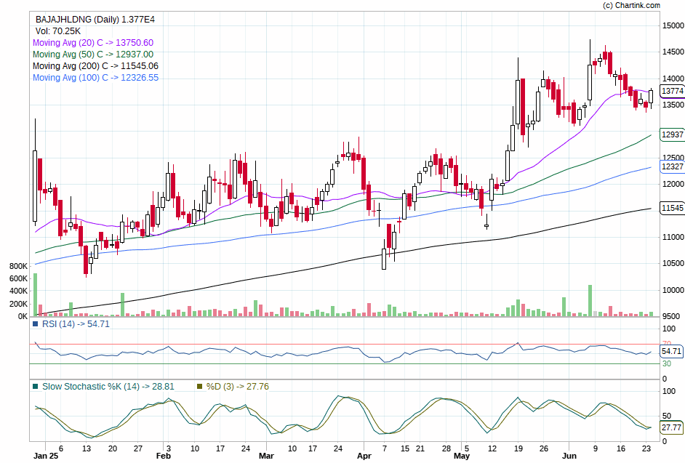Screen dimensions: 685x463
Task: Click the teal %K legend square
Action: [x=36, y=387]
